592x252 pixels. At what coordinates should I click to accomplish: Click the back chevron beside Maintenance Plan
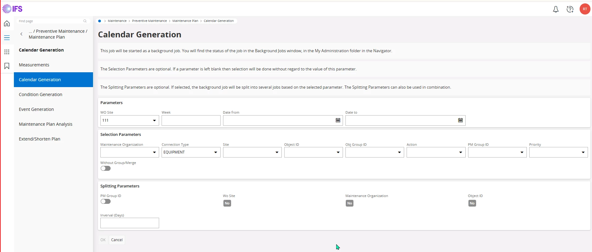(21, 34)
